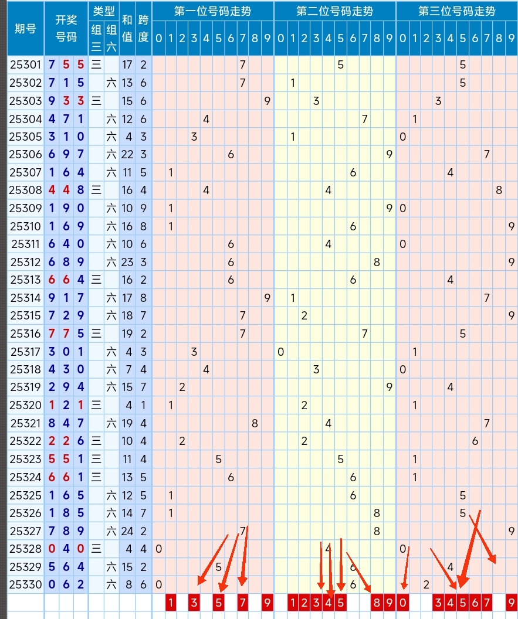This screenshot has width=518, height=619.
Task: Select the 开奖号码 column header
Action: point(66,28)
